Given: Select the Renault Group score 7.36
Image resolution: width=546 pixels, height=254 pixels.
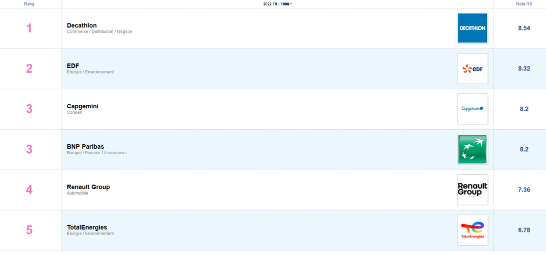Looking at the screenshot, I should pos(524,190).
